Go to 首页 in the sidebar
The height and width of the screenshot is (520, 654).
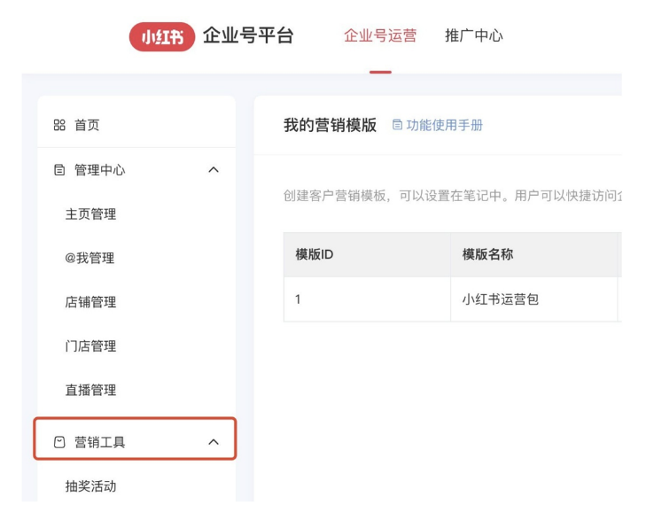[x=87, y=126]
